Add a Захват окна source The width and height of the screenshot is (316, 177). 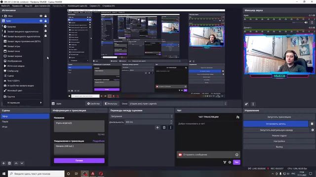(13, 51)
